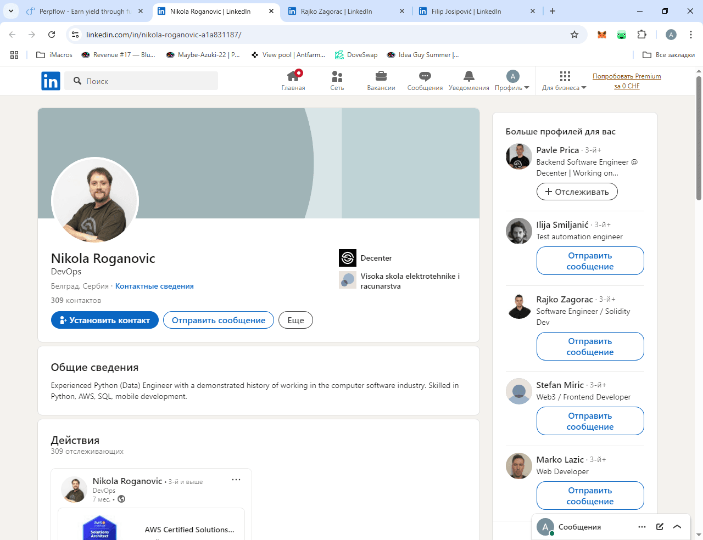
Task: Open Уведомления bell icon
Action: click(x=468, y=81)
